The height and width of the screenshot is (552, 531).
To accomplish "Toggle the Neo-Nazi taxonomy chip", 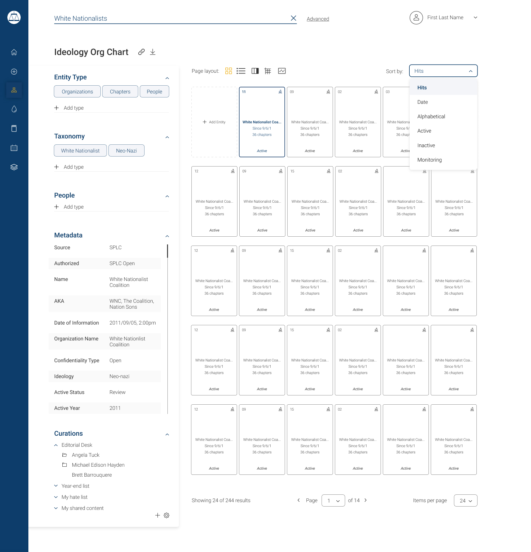I will tap(126, 151).
